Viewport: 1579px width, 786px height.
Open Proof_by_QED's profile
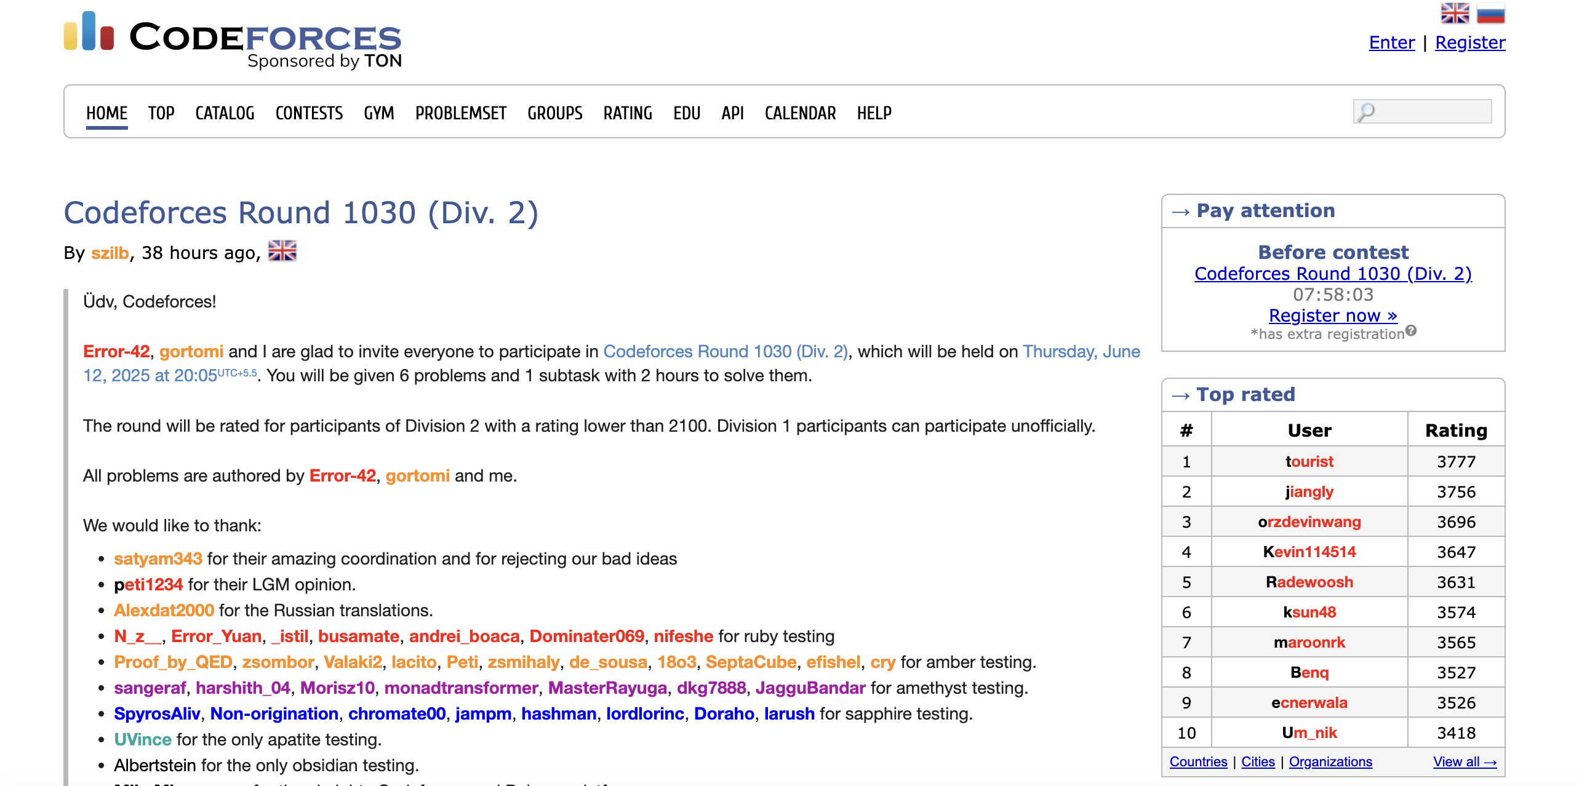coord(173,662)
